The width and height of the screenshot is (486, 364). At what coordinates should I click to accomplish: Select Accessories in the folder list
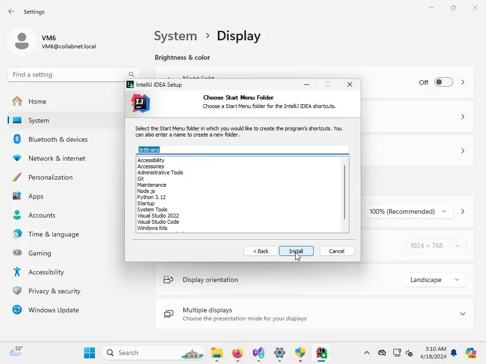pyautogui.click(x=150, y=166)
